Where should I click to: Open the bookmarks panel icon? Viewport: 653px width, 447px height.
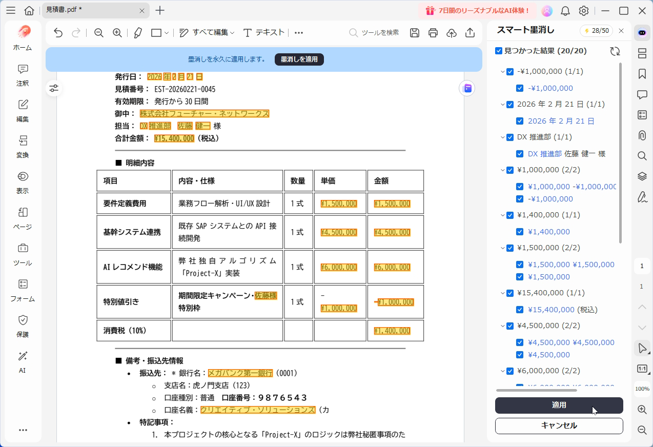(x=641, y=74)
